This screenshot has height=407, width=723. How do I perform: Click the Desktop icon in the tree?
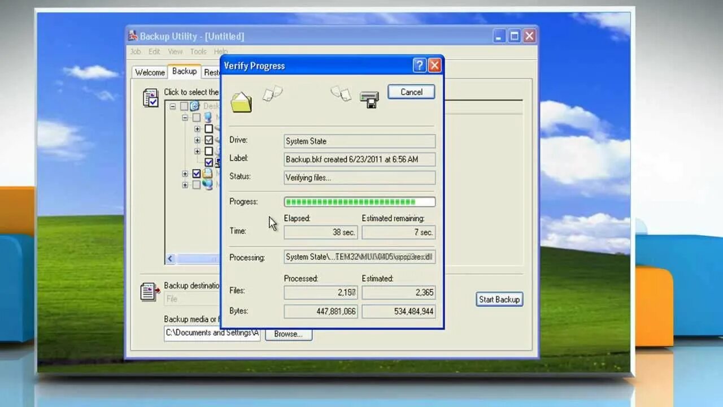(195, 106)
